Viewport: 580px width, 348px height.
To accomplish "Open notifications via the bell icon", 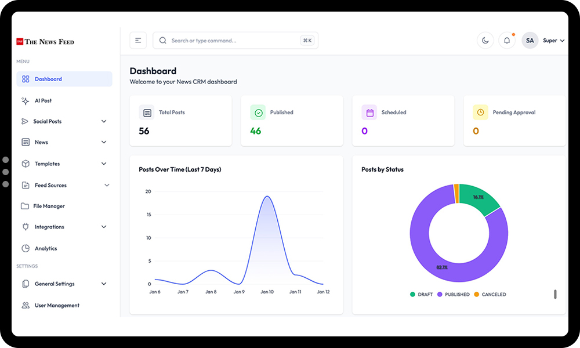I will [506, 40].
